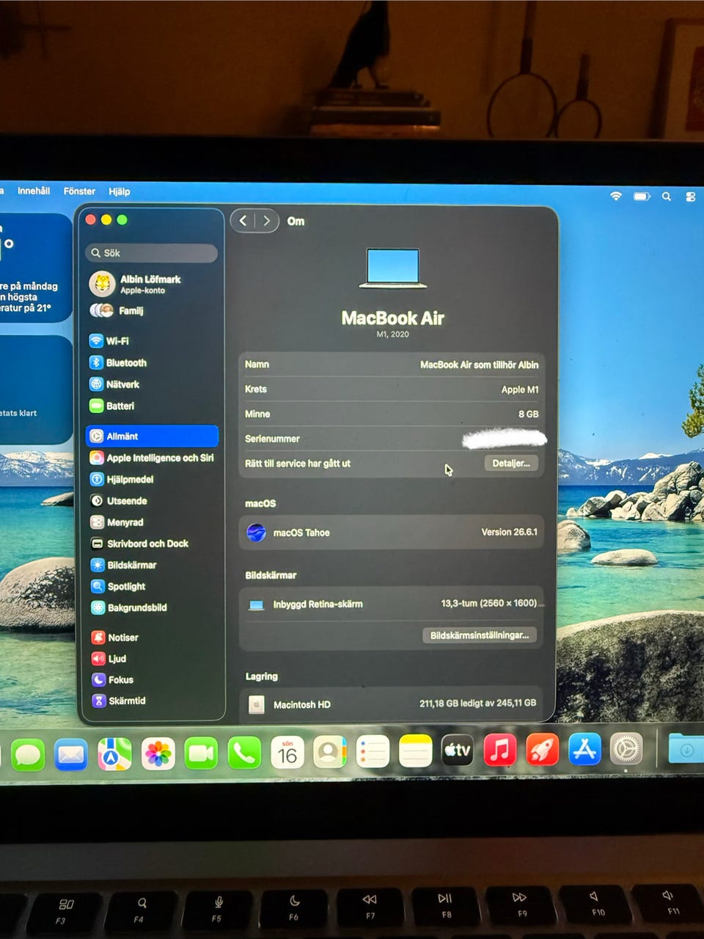Screen dimensions: 704x939
Task: Click Wi-Fi icon in menu bar
Action: 616,196
